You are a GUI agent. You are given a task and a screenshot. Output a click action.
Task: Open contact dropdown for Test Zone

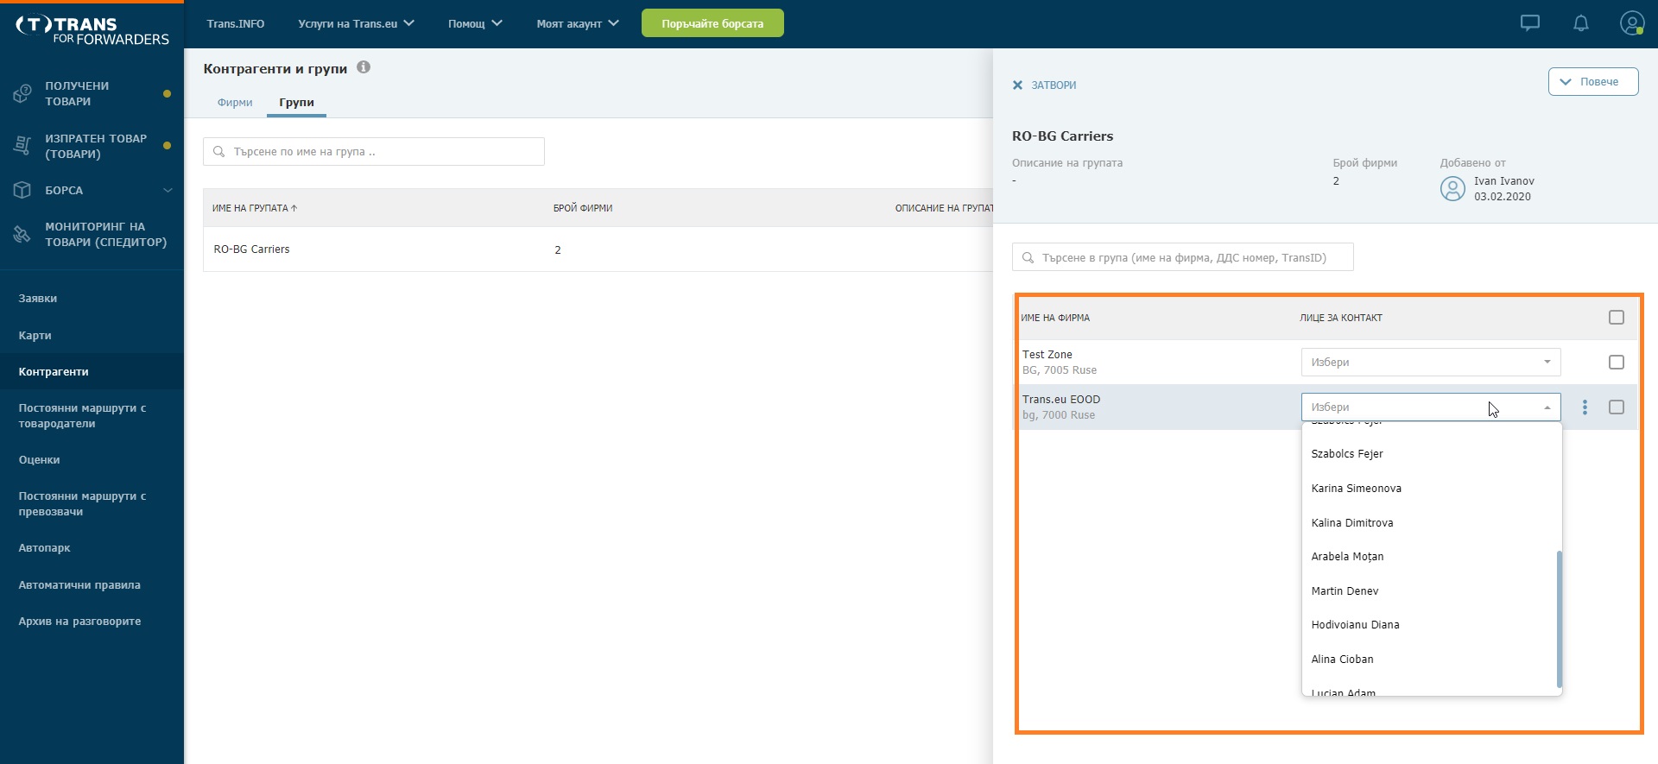click(x=1431, y=362)
